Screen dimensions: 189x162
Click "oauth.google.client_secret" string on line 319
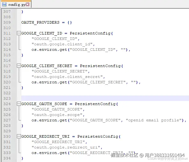(x=67, y=77)
